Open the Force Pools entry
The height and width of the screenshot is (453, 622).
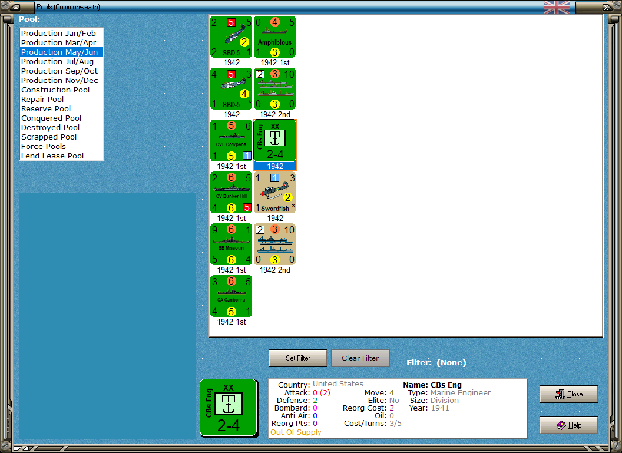(x=61, y=146)
